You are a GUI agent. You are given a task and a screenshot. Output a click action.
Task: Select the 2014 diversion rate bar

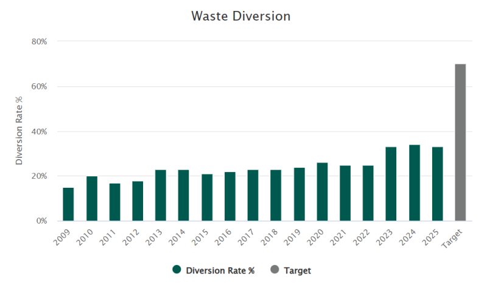click(x=184, y=196)
